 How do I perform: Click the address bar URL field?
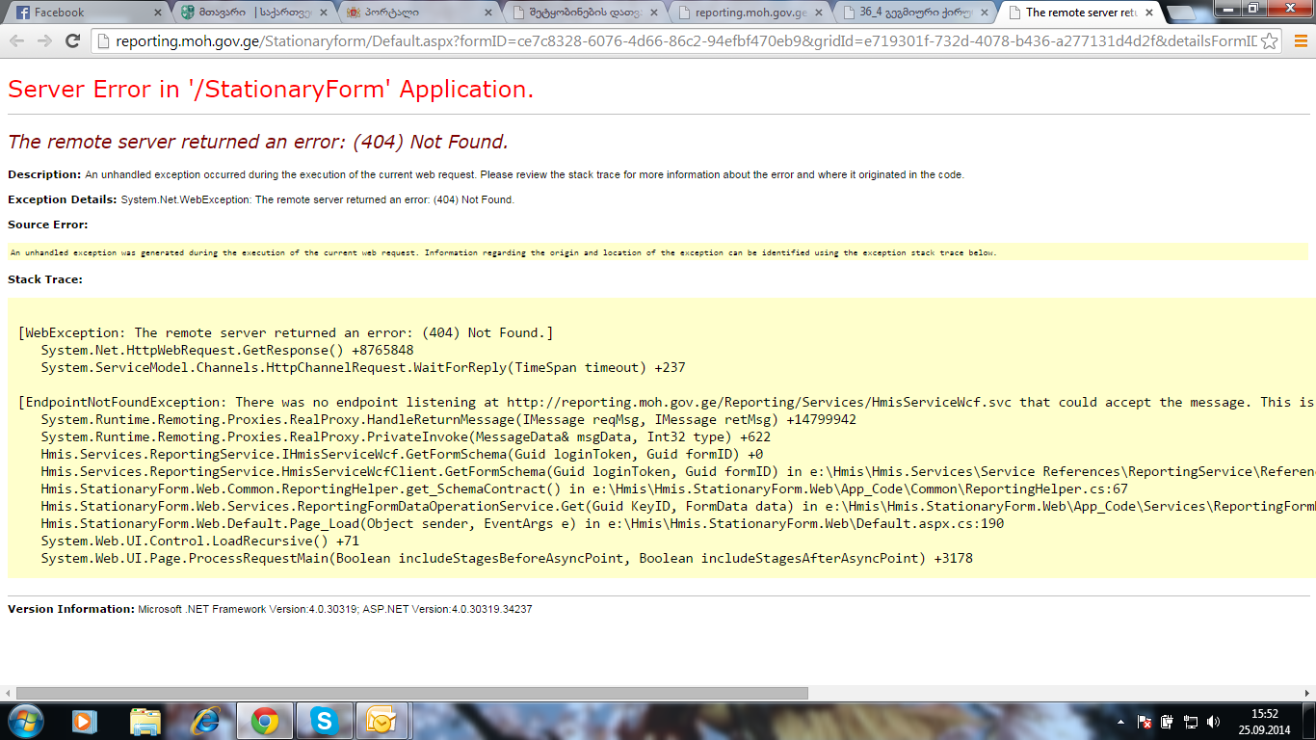(x=674, y=40)
